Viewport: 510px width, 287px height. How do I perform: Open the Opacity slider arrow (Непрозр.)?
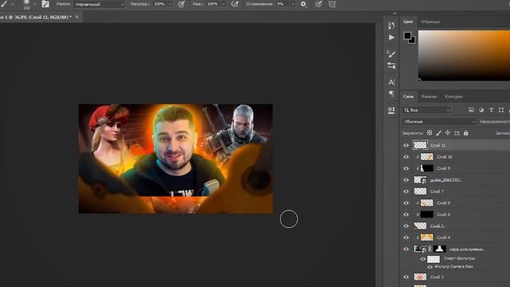click(x=170, y=4)
